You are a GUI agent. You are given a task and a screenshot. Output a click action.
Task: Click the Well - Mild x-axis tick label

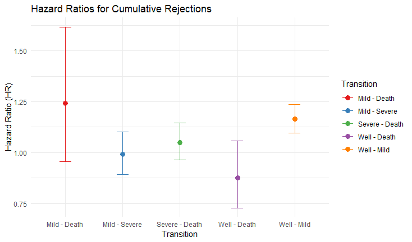295,225
